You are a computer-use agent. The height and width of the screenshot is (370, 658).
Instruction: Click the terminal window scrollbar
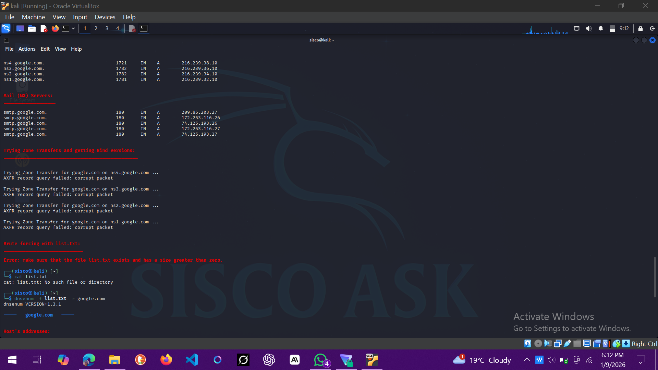tap(655, 277)
